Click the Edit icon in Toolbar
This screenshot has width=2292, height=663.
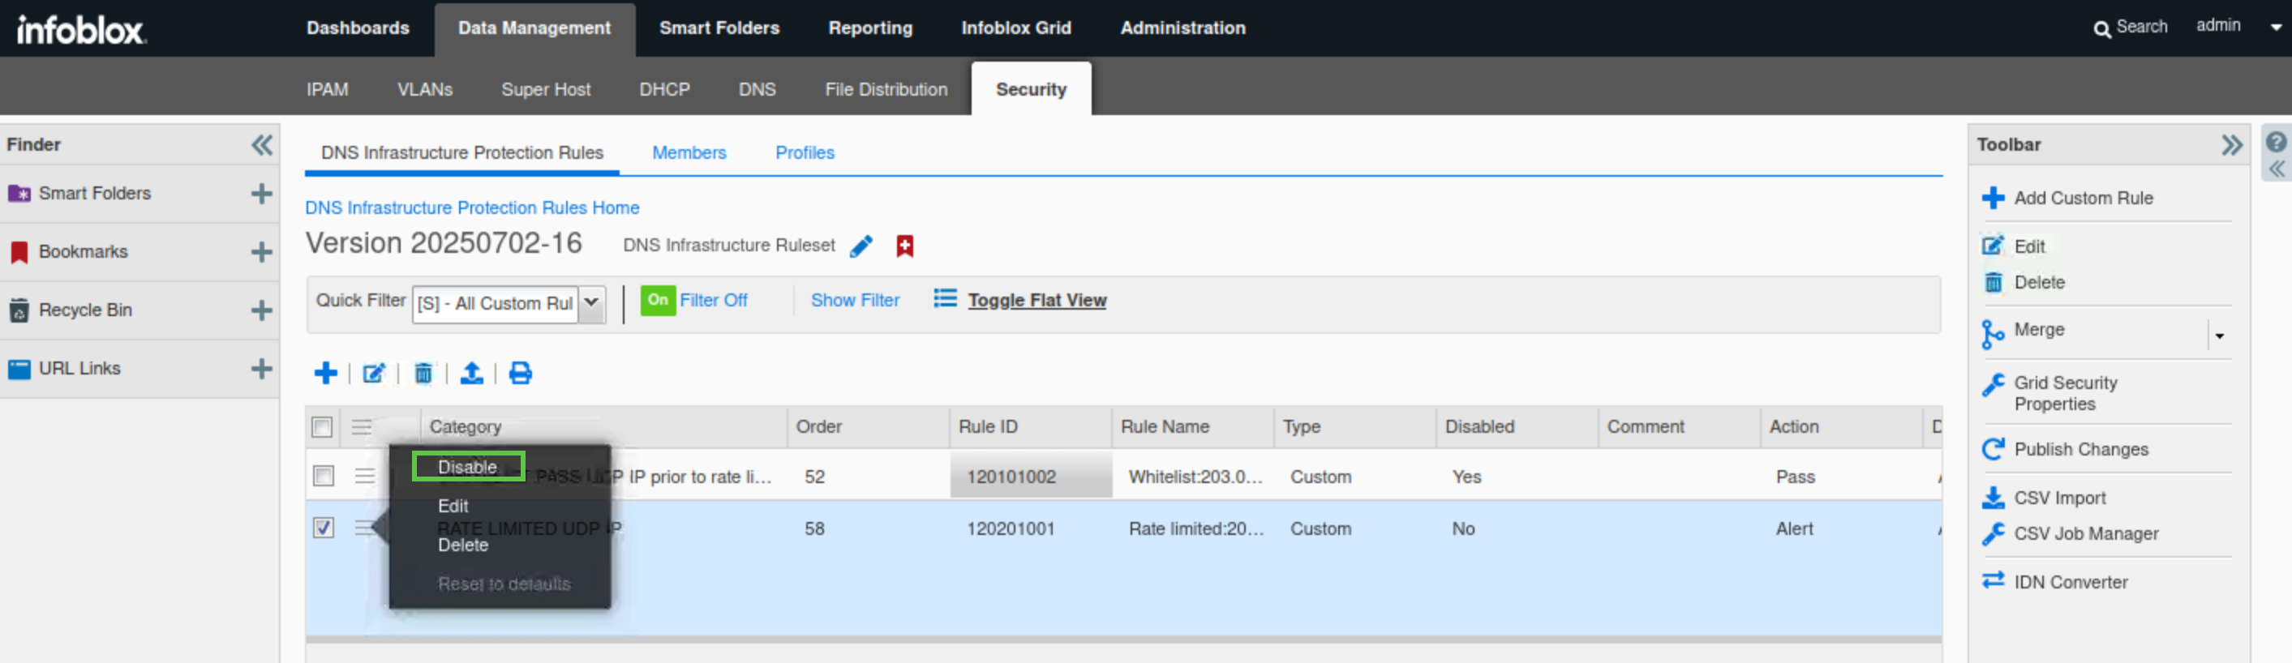pos(1993,246)
